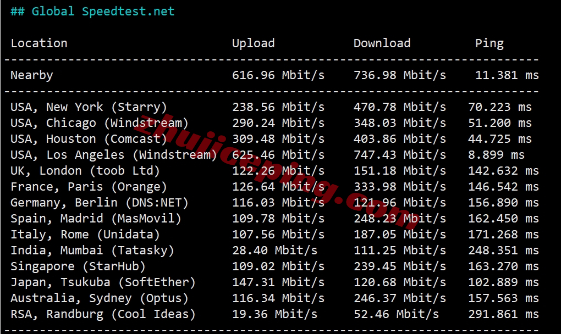
Task: Click the Upload column header
Action: pos(254,43)
